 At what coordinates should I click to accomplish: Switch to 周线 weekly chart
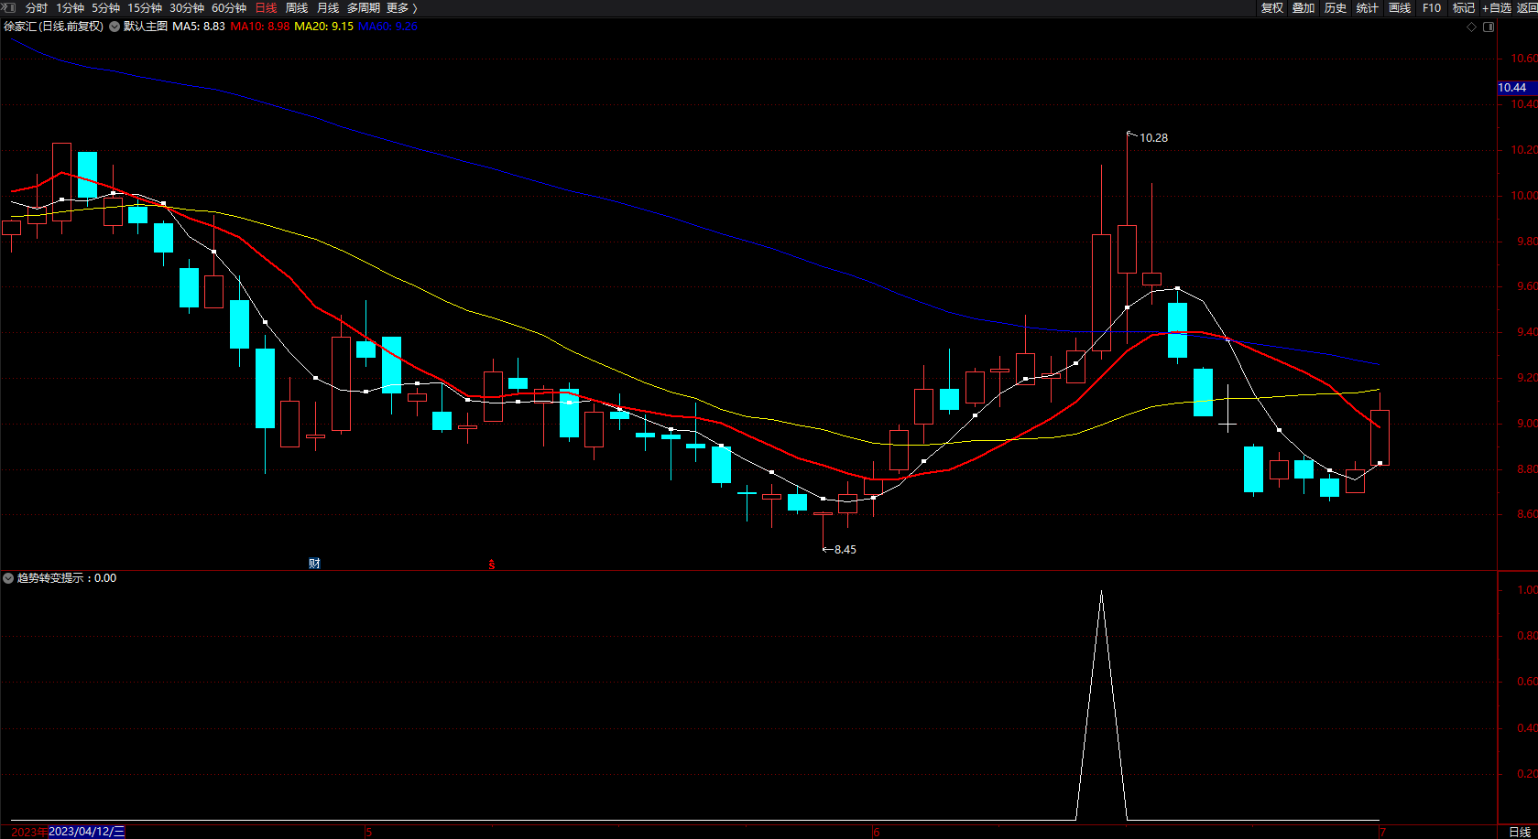[297, 7]
